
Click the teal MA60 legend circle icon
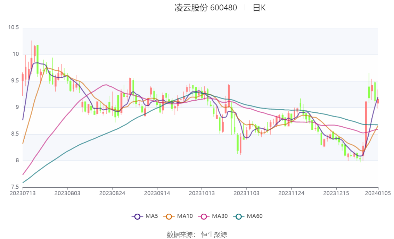239,216
